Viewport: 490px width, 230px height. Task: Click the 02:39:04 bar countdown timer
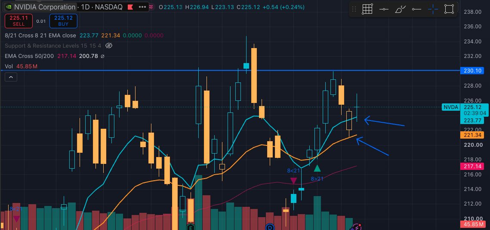pos(475,113)
